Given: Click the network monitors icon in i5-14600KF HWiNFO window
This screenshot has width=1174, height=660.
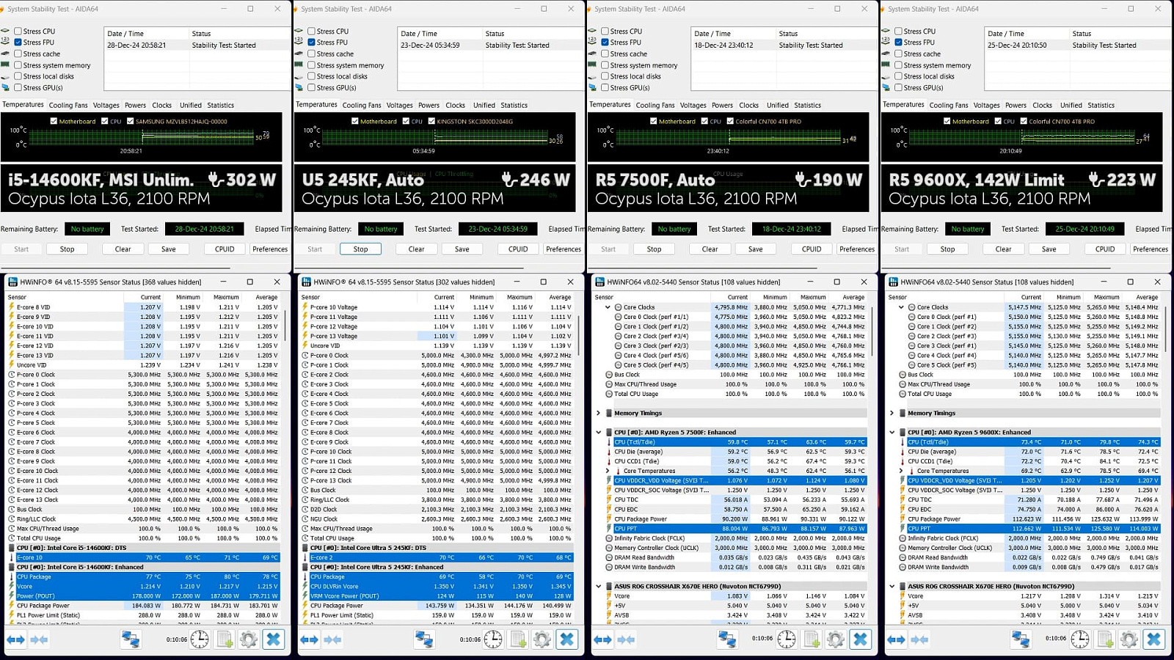Looking at the screenshot, I should [131, 639].
